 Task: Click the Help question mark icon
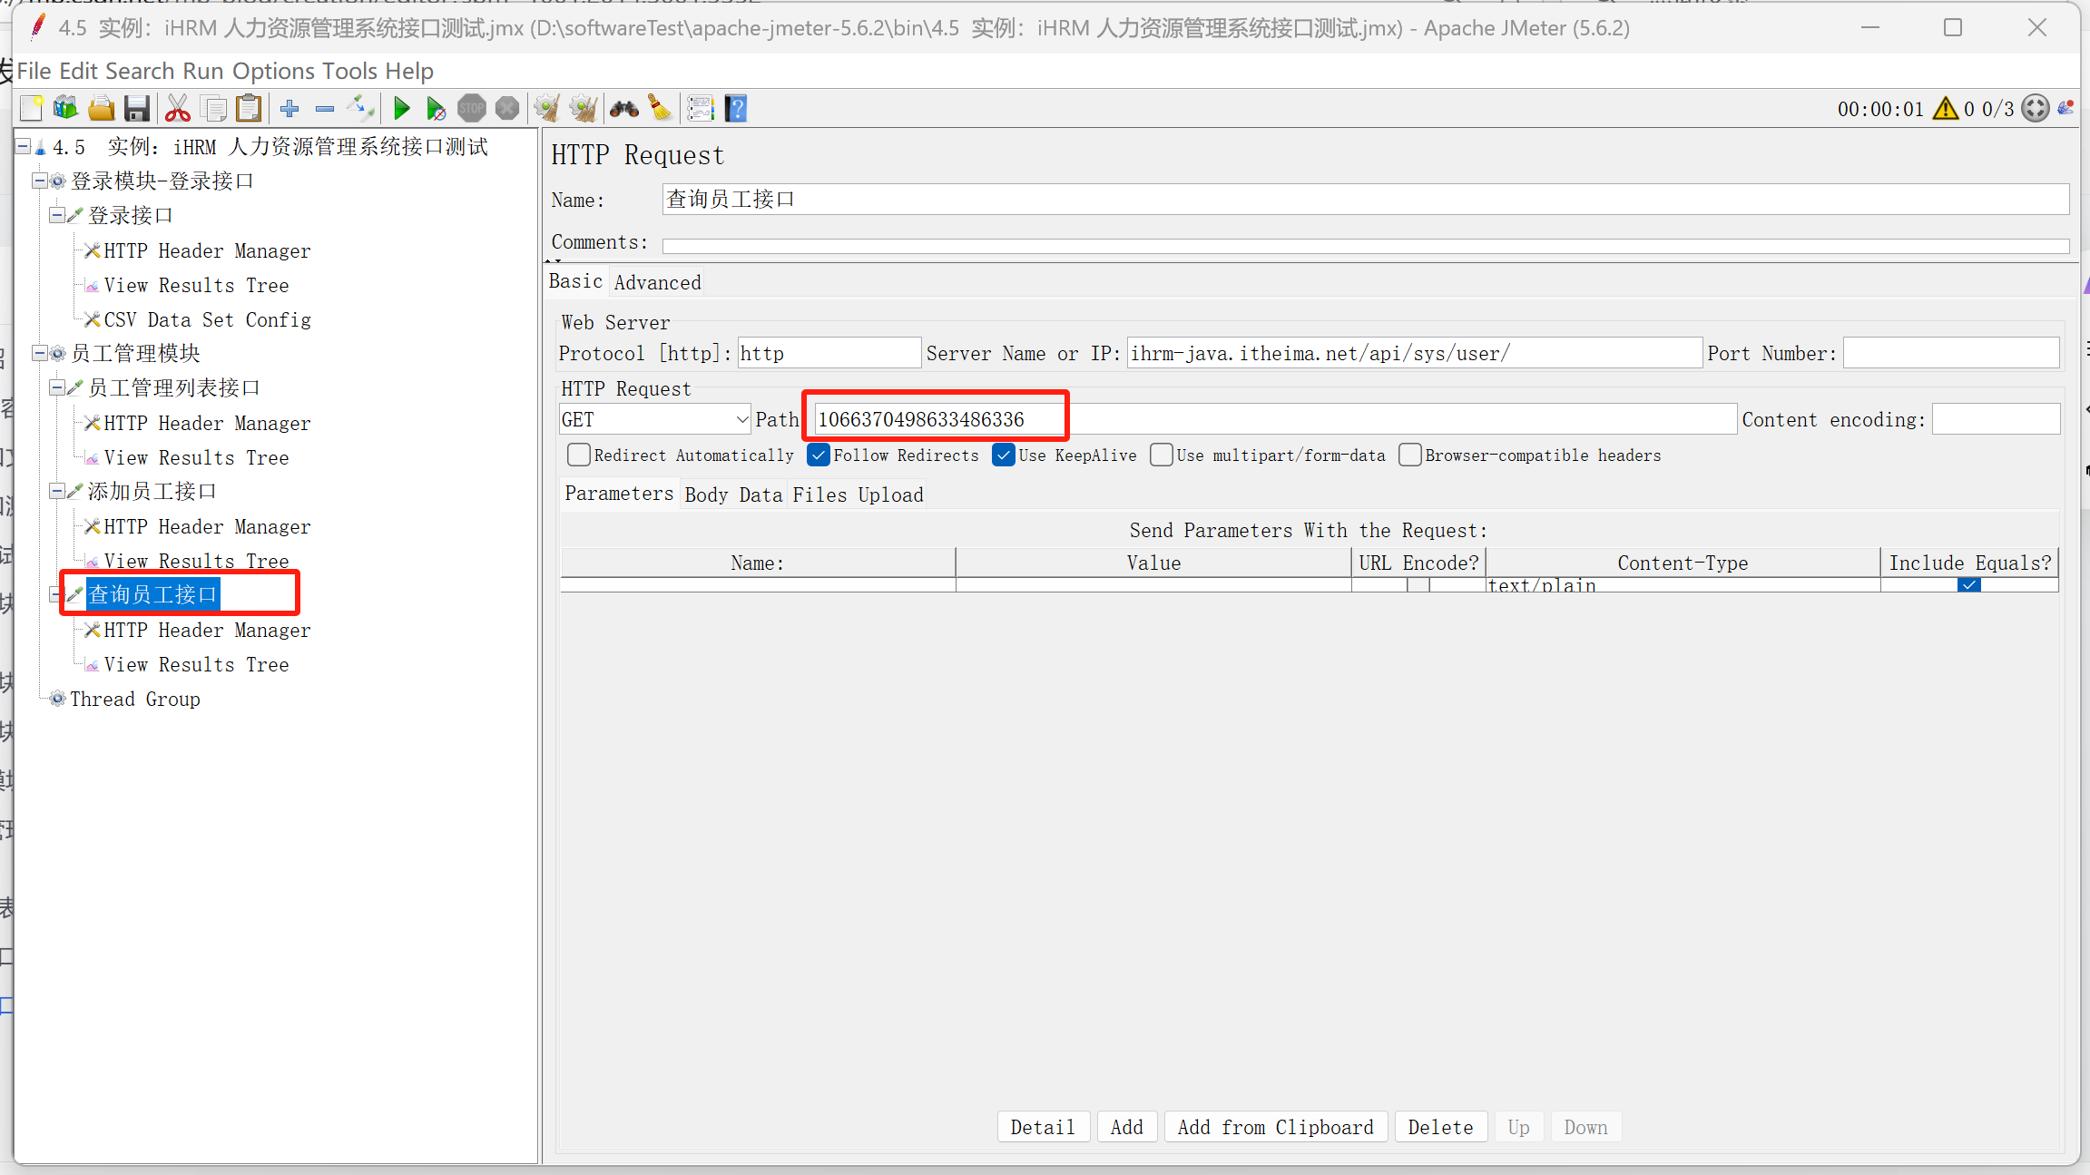tap(736, 109)
